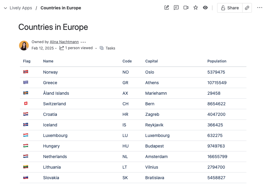Open the comments panel via speech bubble icon
The width and height of the screenshot is (267, 184).
pyautogui.click(x=176, y=8)
